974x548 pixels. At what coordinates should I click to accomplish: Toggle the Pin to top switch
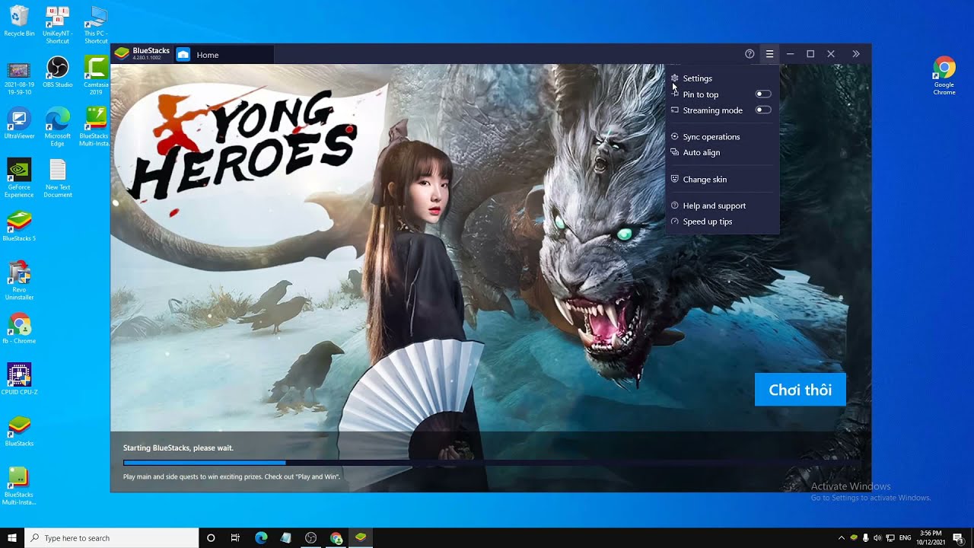[762, 94]
